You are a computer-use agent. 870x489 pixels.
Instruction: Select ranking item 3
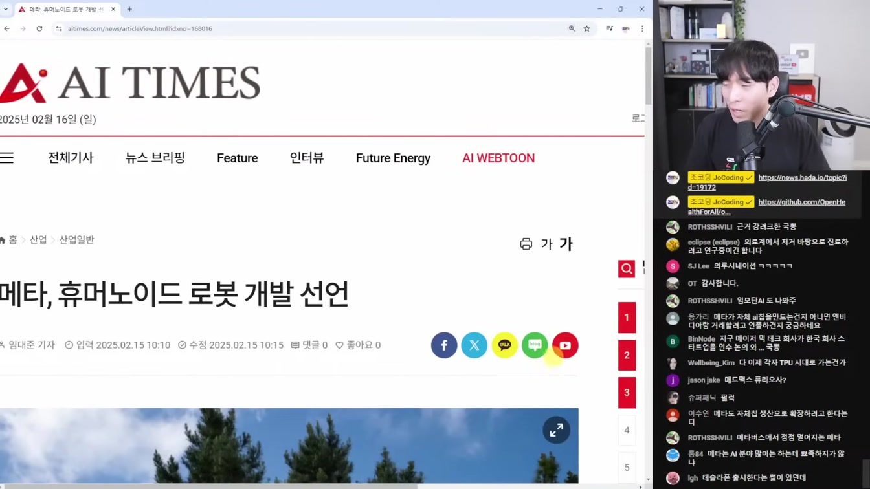coord(627,393)
